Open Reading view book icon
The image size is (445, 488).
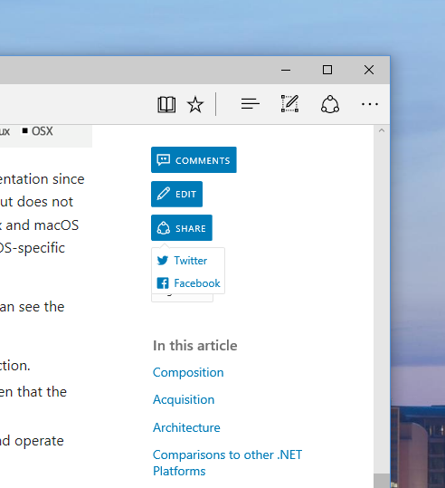pyautogui.click(x=166, y=104)
